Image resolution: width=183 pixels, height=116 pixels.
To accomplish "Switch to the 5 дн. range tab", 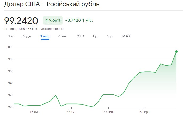I will click(x=27, y=36).
